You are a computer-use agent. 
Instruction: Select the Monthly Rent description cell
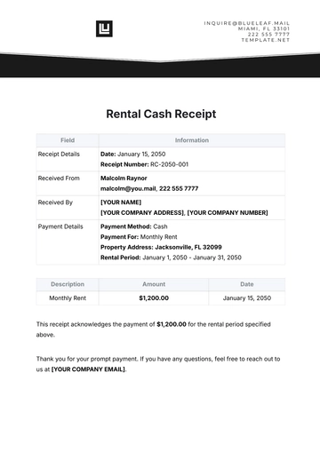pyautogui.click(x=68, y=298)
